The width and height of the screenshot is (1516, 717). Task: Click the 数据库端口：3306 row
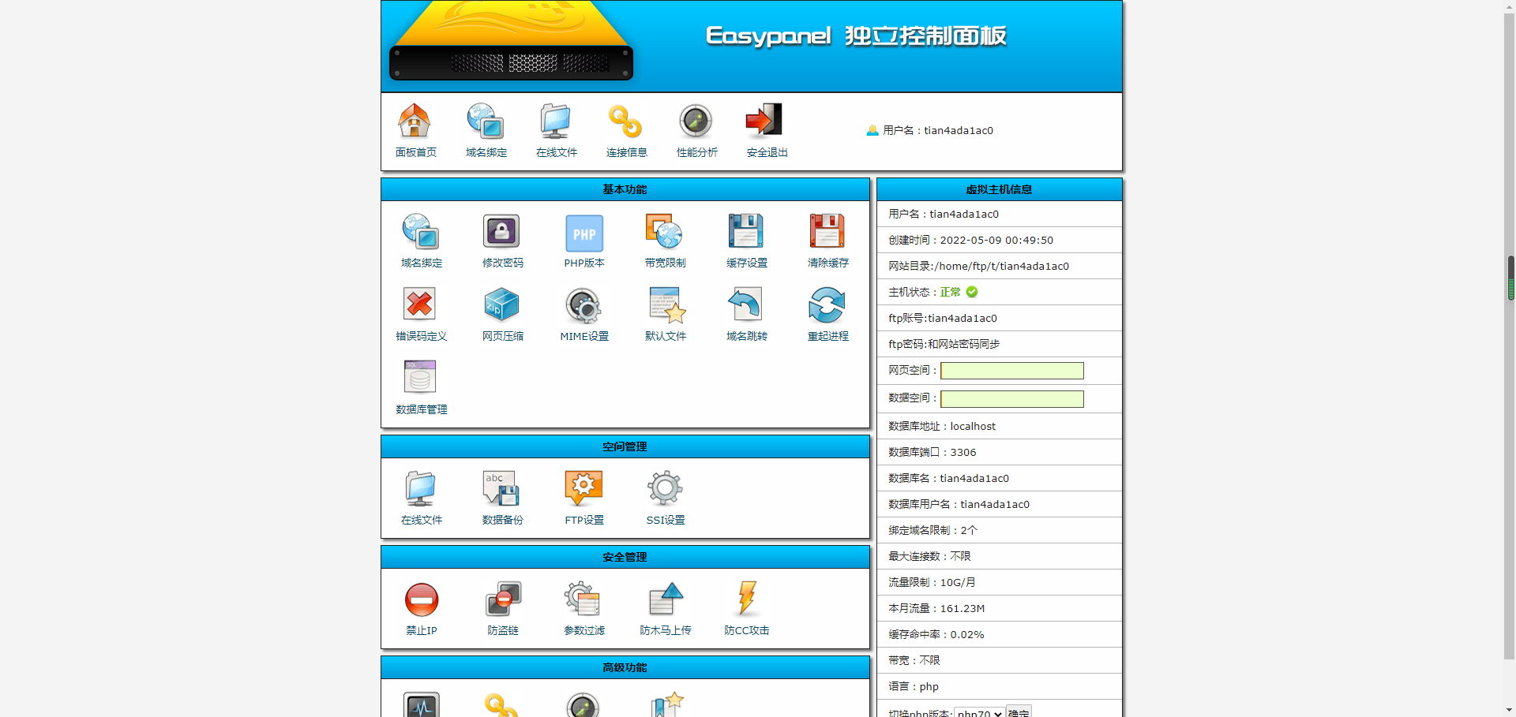pyautogui.click(x=1000, y=452)
